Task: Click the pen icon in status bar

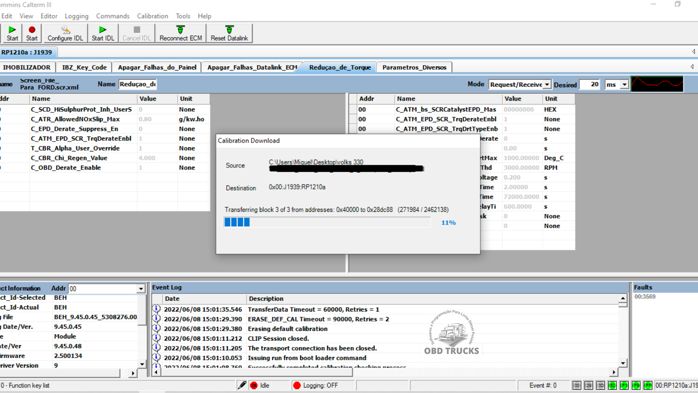Action: (242, 385)
